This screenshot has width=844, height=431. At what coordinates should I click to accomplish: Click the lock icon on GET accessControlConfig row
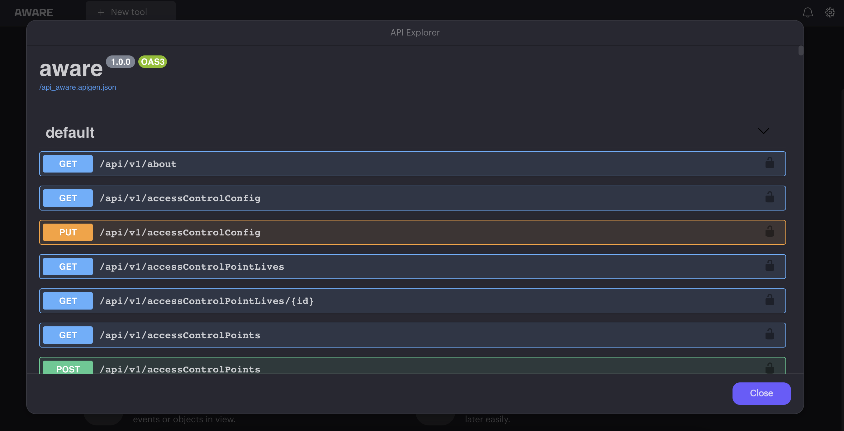(770, 197)
